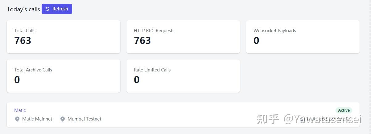Click the 0 value under Rate Limited Calls
The width and height of the screenshot is (371, 134).
point(137,80)
